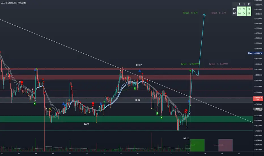The image size is (264, 156).
Task: Click date 20 on the time axis
Action: click(x=137, y=154)
